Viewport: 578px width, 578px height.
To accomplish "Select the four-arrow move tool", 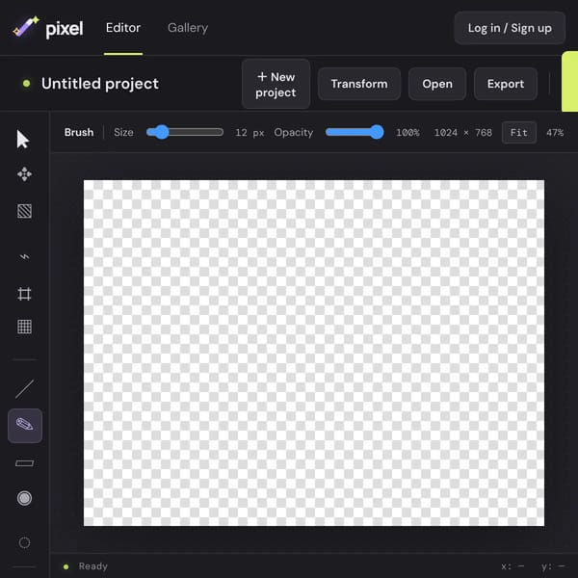I will click(x=24, y=174).
